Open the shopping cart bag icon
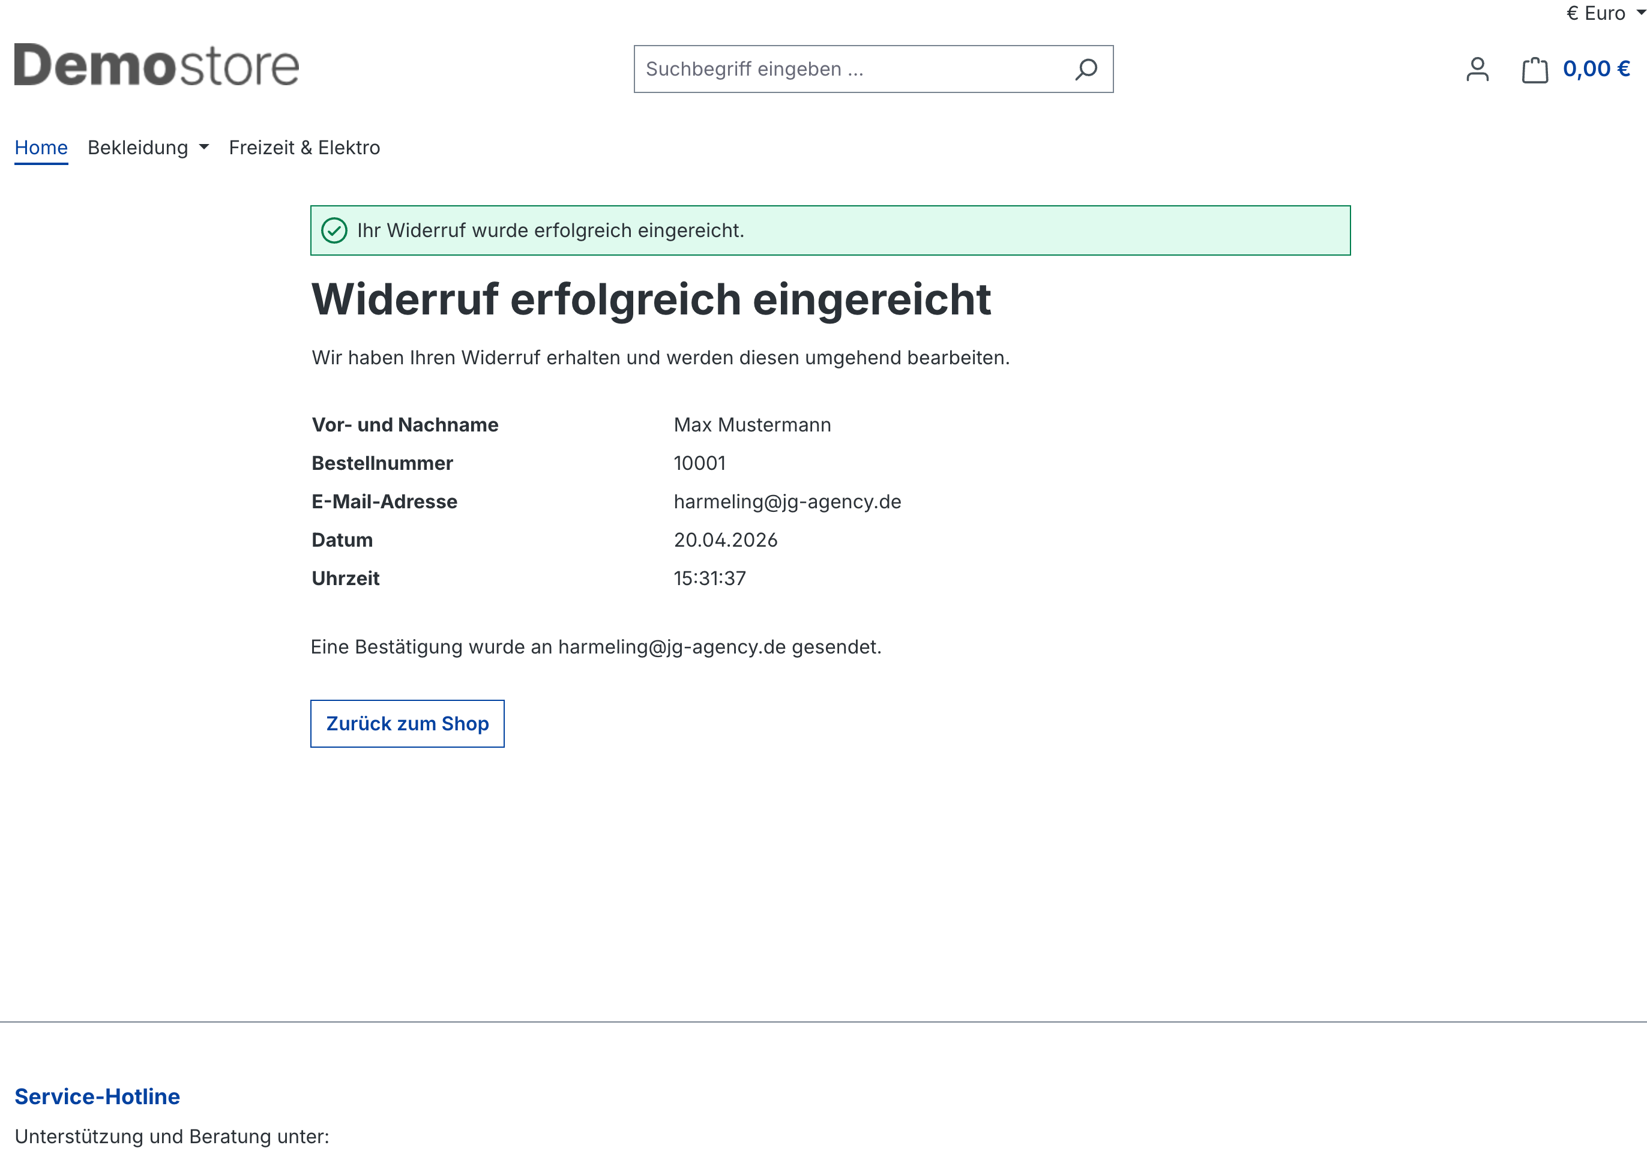Screen dimensions: 1647x1169 coord(1534,70)
